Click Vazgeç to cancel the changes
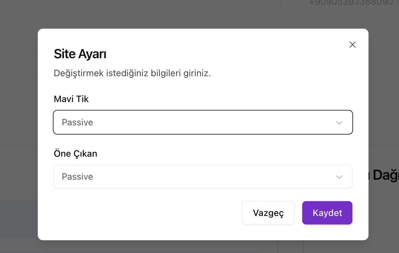This screenshot has height=253, width=399. click(268, 213)
